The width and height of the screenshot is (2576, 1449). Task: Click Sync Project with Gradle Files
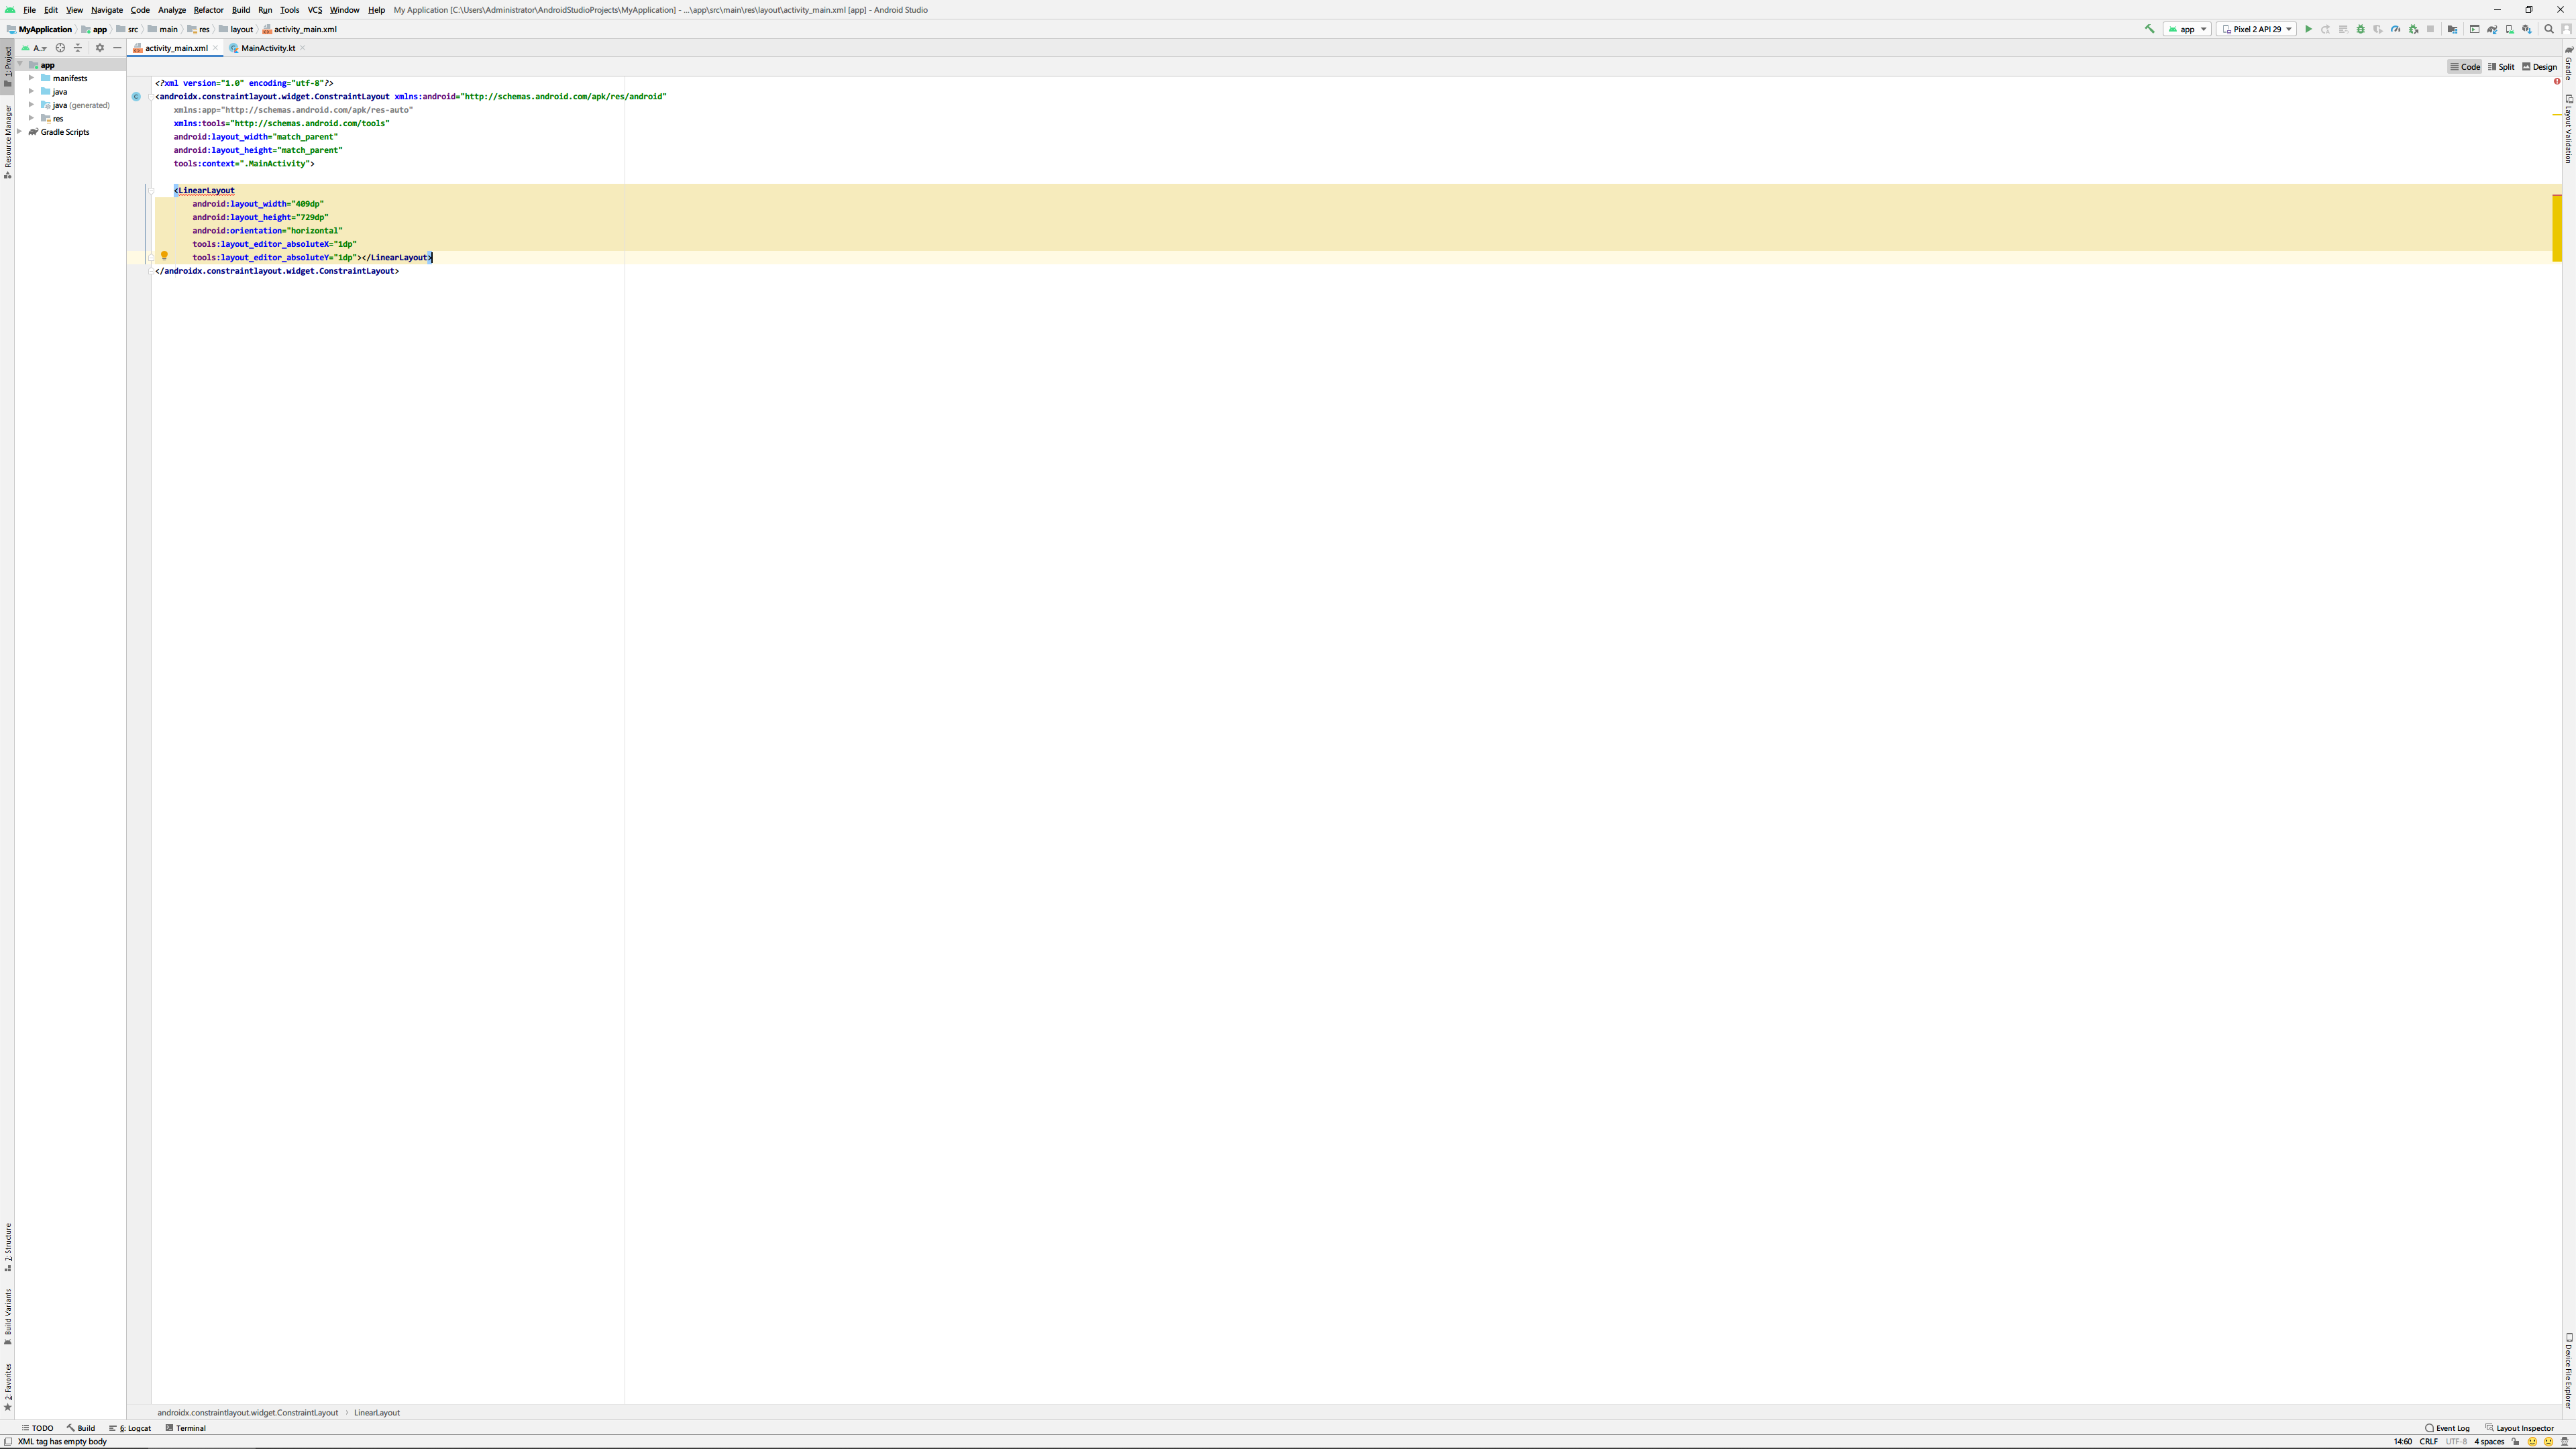coord(2492,29)
